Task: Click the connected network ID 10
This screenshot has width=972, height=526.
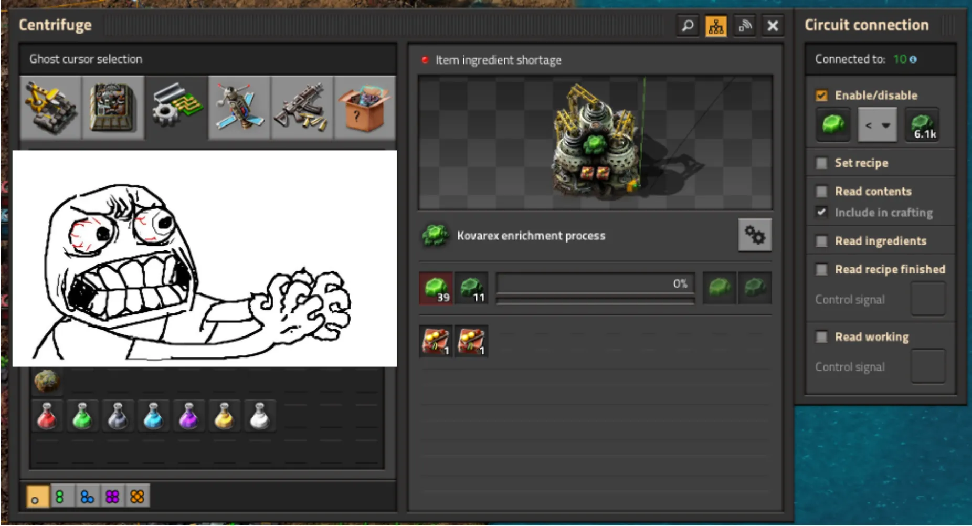Action: (x=900, y=59)
